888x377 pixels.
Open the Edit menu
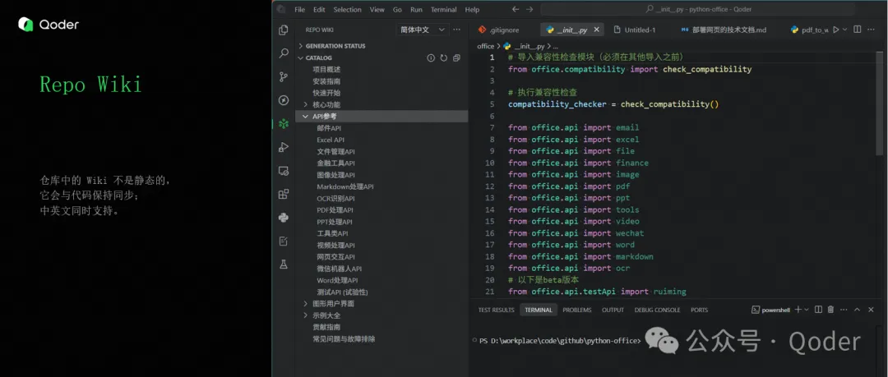coord(319,10)
